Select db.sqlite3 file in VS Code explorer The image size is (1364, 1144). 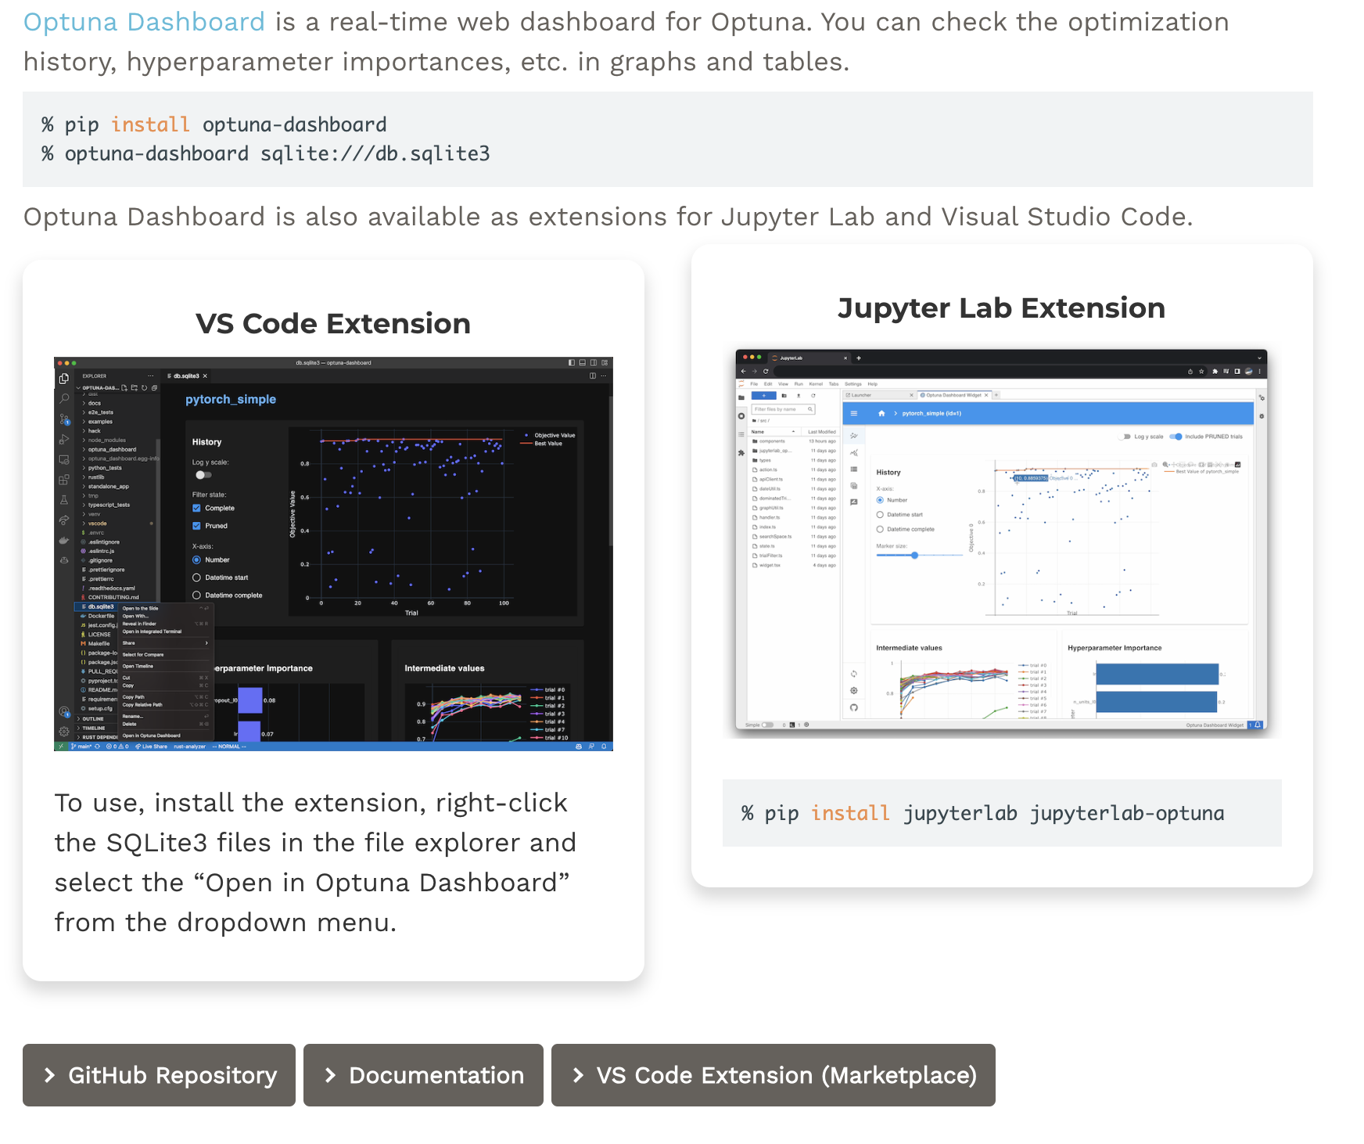pos(95,606)
